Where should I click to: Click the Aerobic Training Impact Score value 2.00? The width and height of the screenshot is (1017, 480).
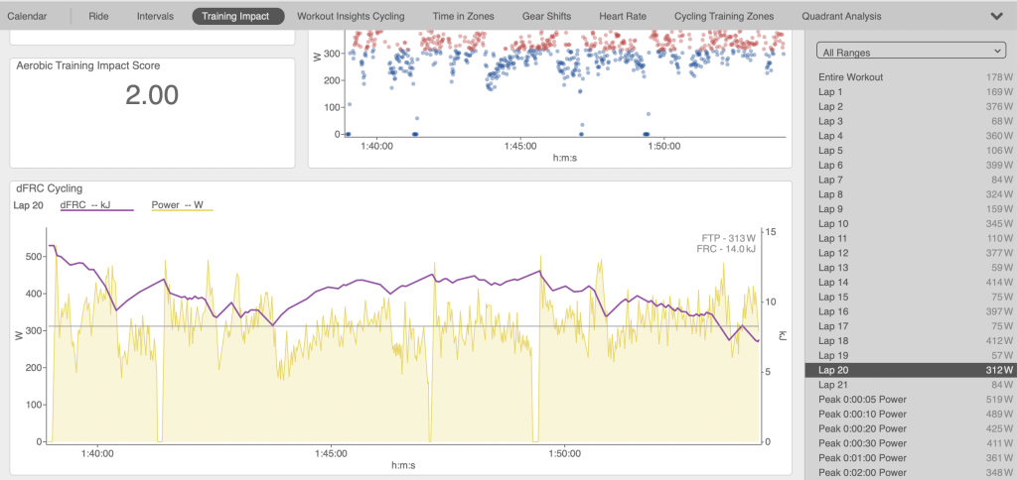152,95
